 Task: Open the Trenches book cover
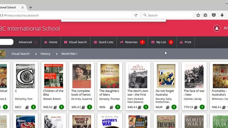point(166,122)
